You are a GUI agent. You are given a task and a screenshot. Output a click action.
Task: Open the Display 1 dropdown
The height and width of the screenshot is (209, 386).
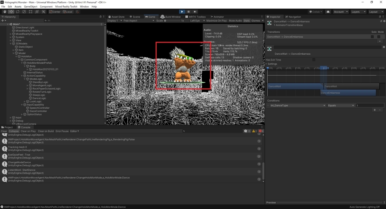pos(115,21)
